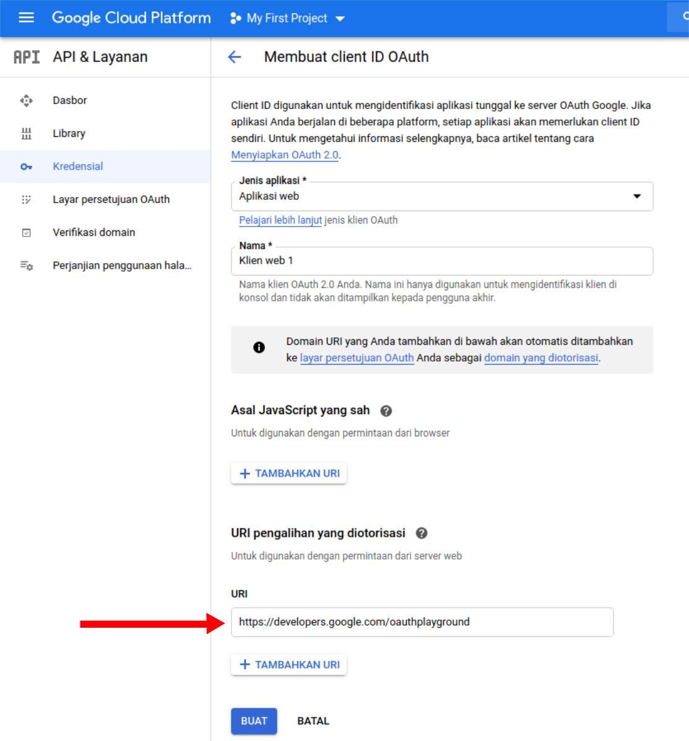
Task: Click the Membuat client ID OAuth title
Action: click(347, 57)
